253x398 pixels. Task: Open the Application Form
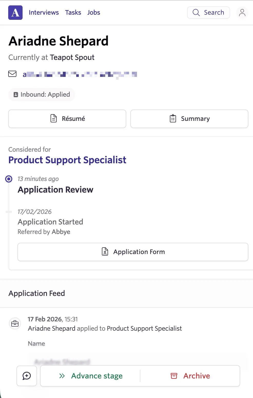click(133, 252)
